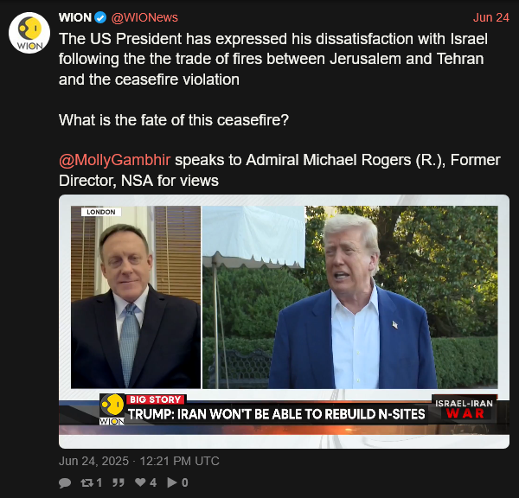Click the outdoor press footage video panel
519x498 pixels.
click(350, 297)
